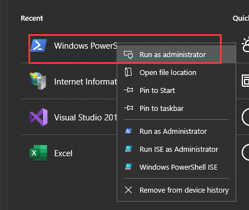Viewport: 249px width, 210px height.
Task: Click icon beside Windows PowerShell ISE entry
Action: pos(128,167)
